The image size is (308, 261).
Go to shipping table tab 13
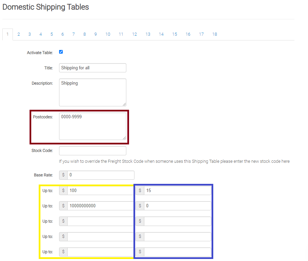[x=148, y=34]
